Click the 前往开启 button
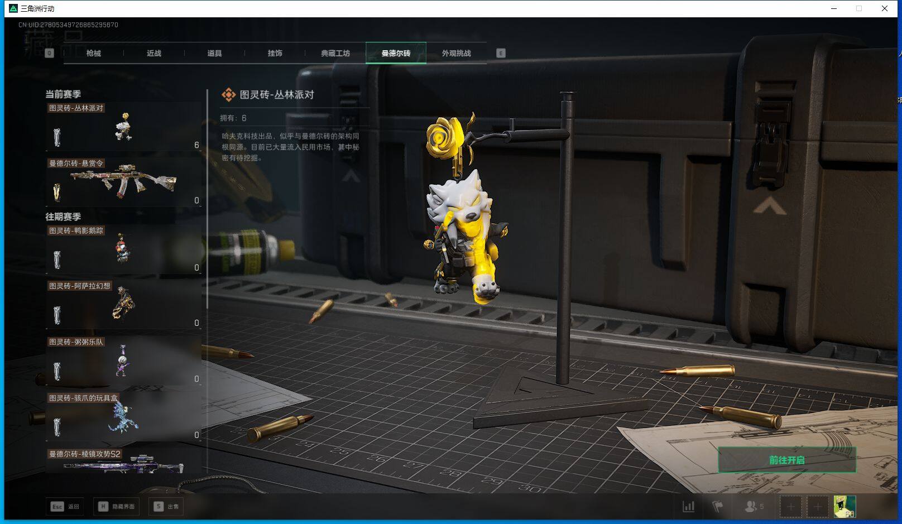The width and height of the screenshot is (902, 524). click(786, 460)
